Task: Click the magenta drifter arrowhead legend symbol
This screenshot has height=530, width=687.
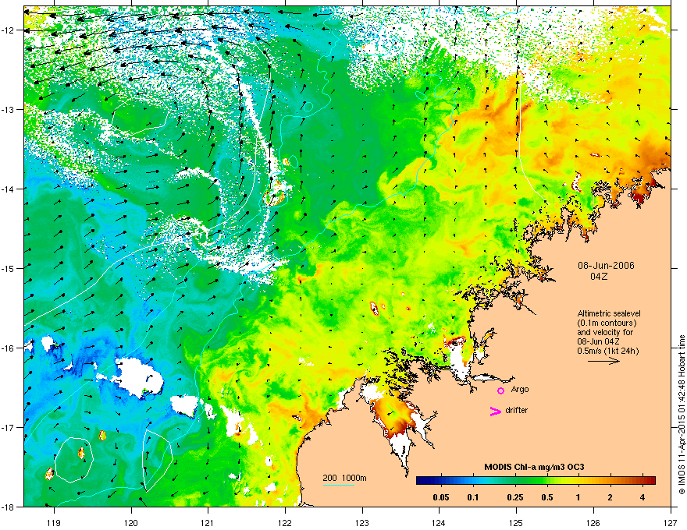Action: [495, 411]
